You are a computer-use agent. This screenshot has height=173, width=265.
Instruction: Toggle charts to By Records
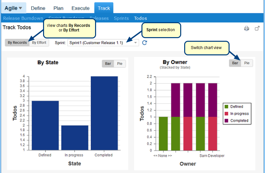click(x=17, y=43)
